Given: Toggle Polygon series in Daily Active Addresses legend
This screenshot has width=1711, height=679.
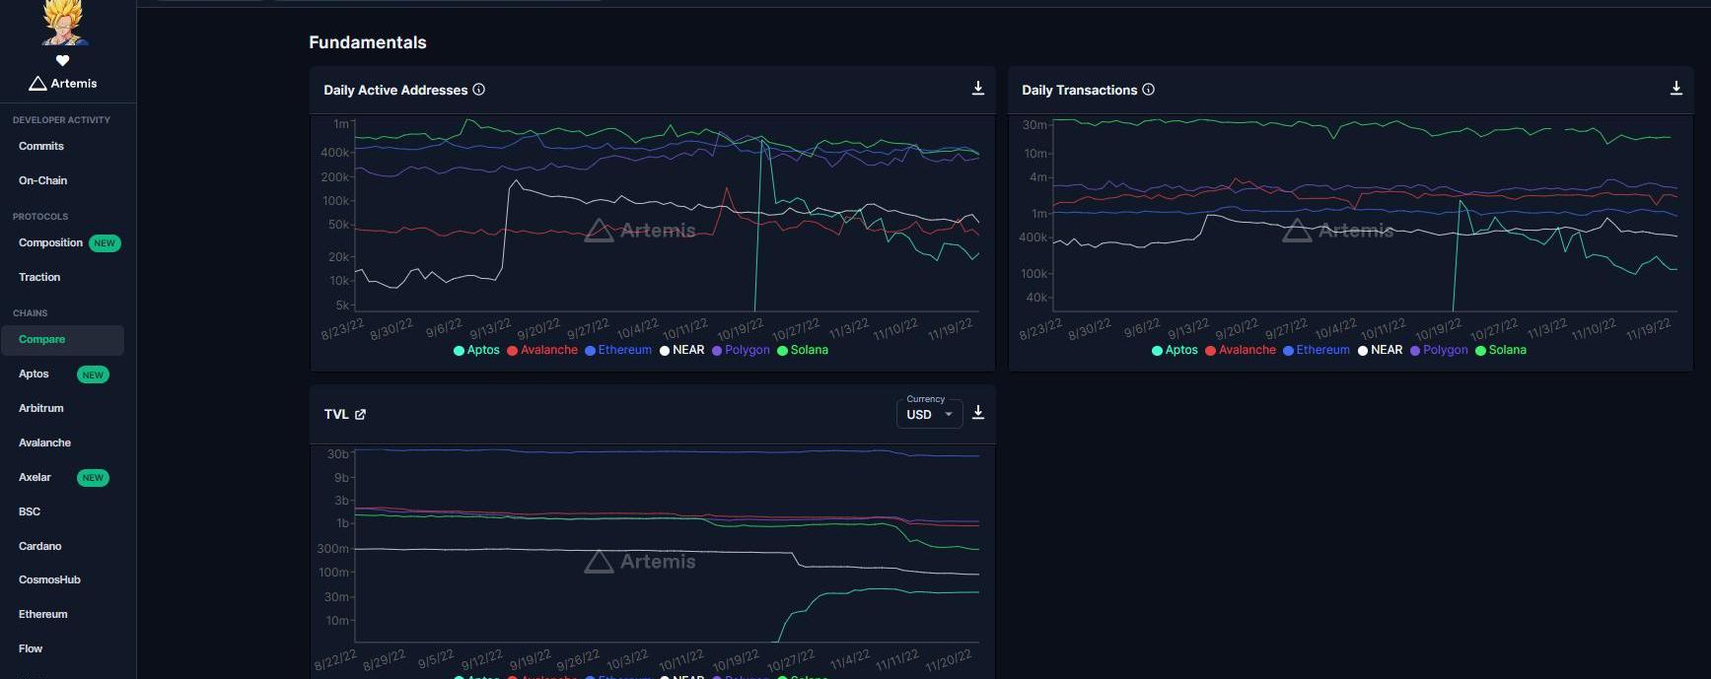Looking at the screenshot, I should coord(741,350).
